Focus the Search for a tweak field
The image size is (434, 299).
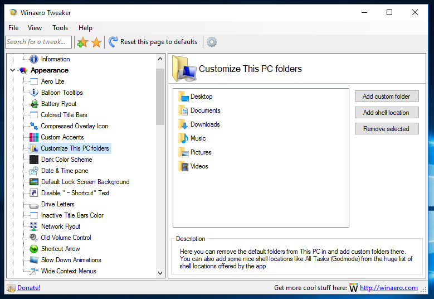point(38,42)
